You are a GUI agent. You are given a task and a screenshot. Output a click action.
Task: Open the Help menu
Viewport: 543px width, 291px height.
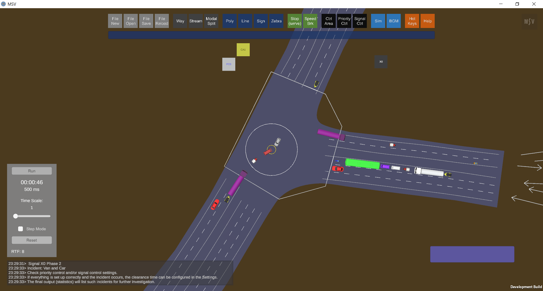[428, 21]
